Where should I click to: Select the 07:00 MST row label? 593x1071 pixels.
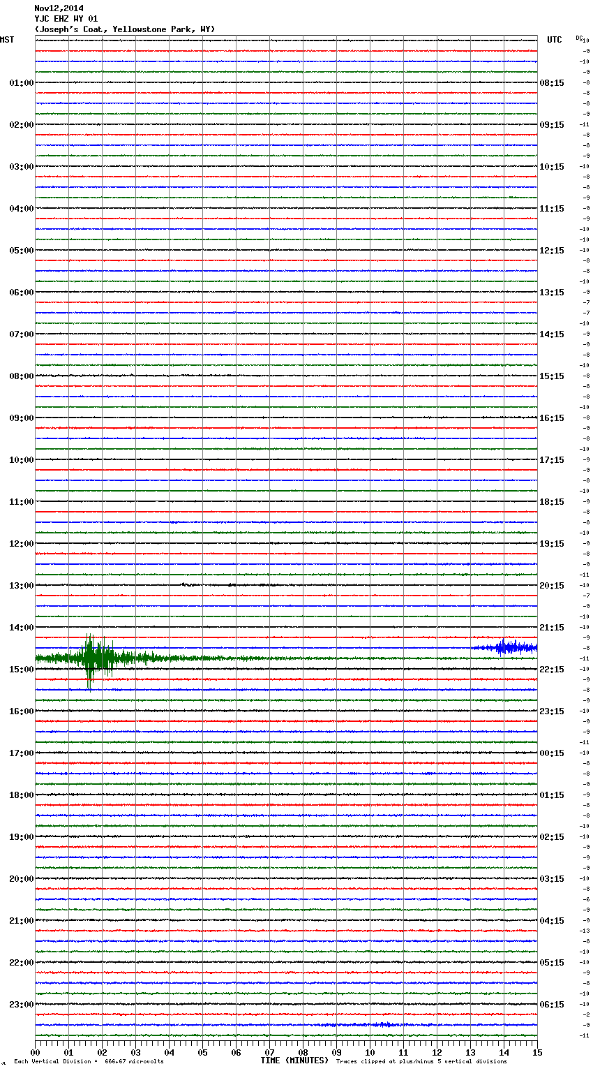pos(21,334)
